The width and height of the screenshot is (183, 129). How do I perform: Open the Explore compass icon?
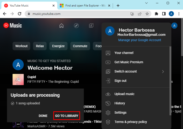coord(76,26)
